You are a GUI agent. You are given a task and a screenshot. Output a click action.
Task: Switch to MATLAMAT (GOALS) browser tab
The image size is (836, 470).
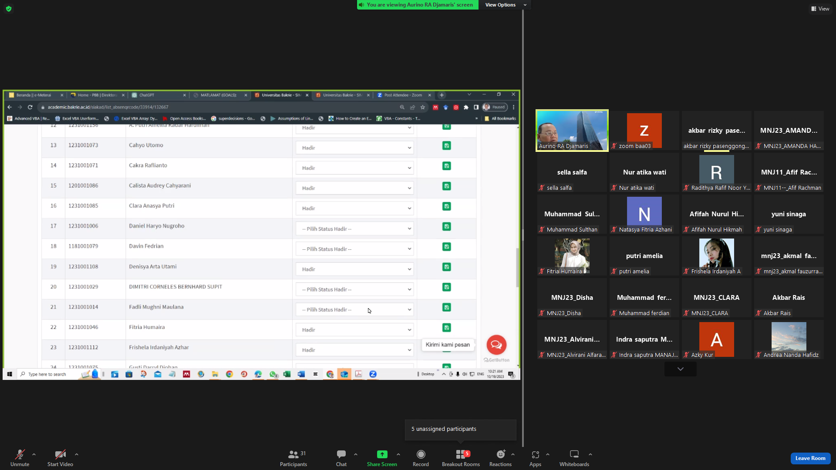pyautogui.click(x=220, y=95)
